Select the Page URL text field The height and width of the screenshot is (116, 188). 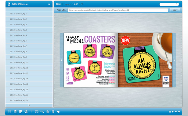(x=118, y=10)
